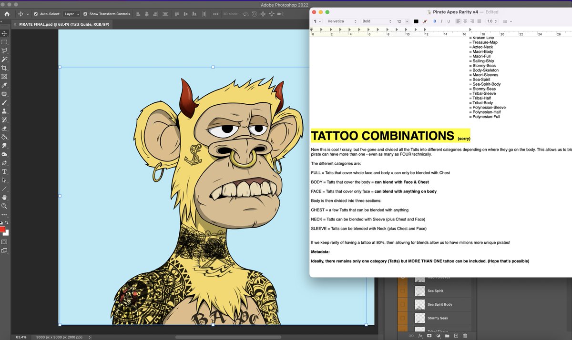Close the PIRATE FINAL.psd tab
Screen dimensions: 572x340
[14, 24]
